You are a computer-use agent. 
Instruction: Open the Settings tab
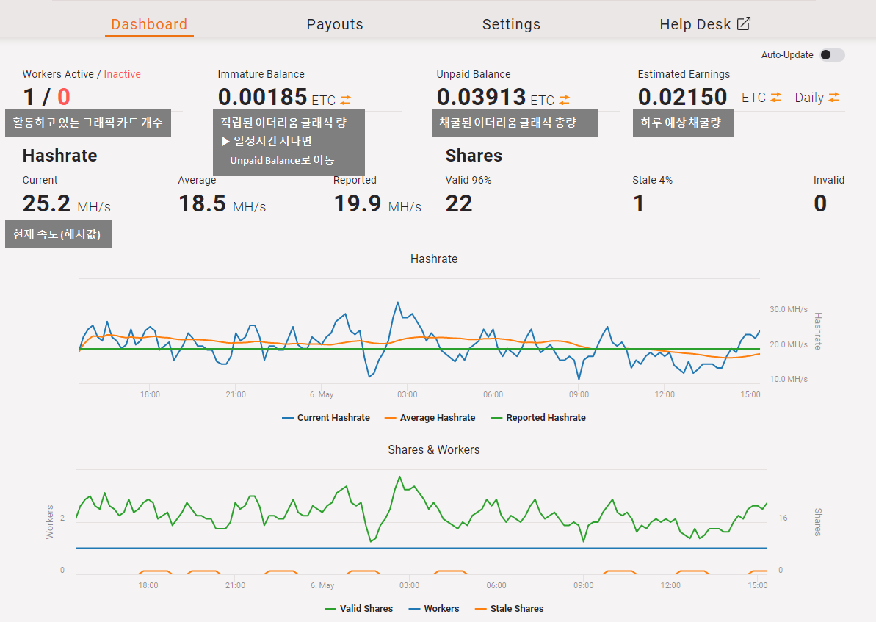click(511, 24)
